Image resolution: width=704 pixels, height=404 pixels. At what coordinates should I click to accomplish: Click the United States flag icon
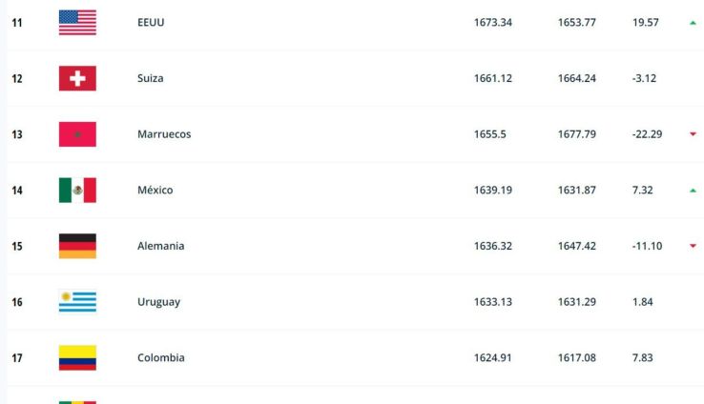click(77, 22)
